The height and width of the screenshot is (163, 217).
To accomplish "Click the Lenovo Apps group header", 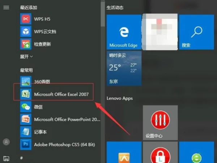I will click(x=120, y=98).
